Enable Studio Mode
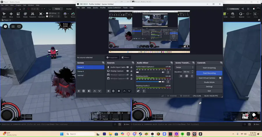The width and height of the screenshot is (262, 137). (209, 82)
